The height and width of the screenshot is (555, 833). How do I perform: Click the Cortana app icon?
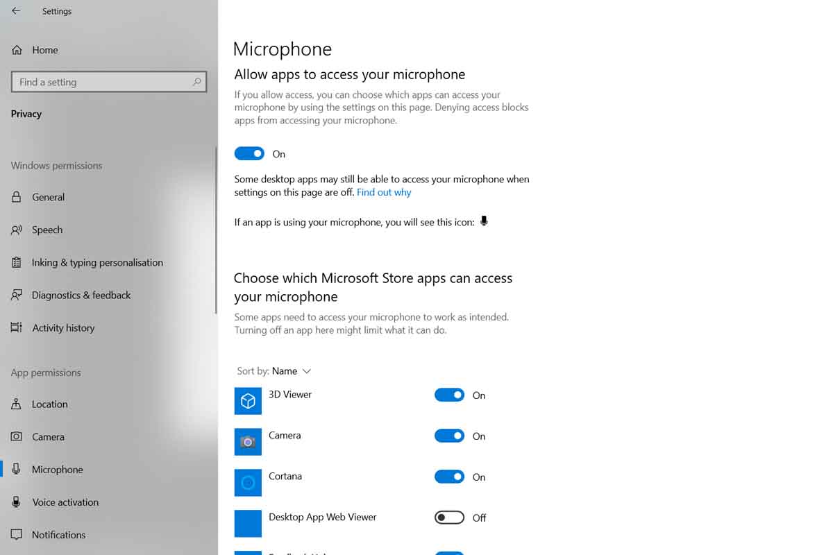pos(248,483)
